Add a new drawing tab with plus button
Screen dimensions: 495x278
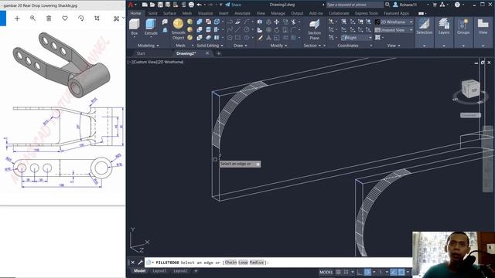(218, 53)
